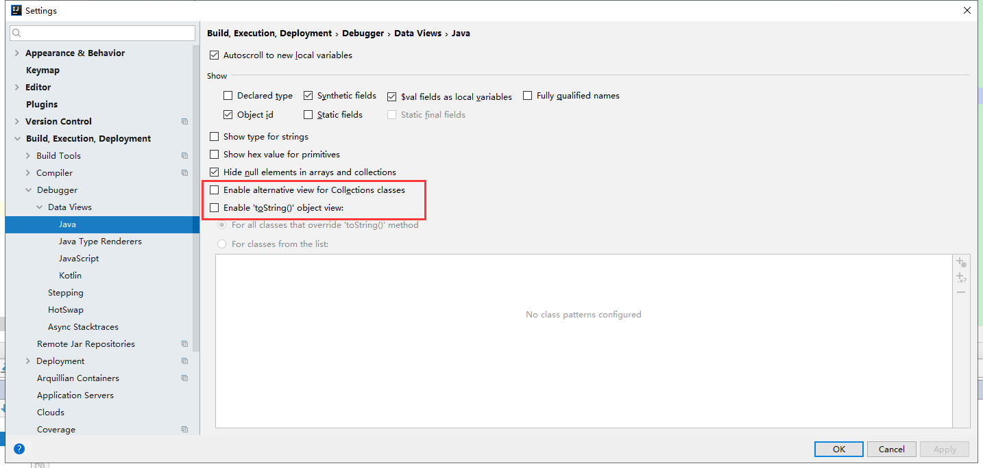The image size is (983, 468).
Task: Expand the Deployment node
Action: coord(28,361)
